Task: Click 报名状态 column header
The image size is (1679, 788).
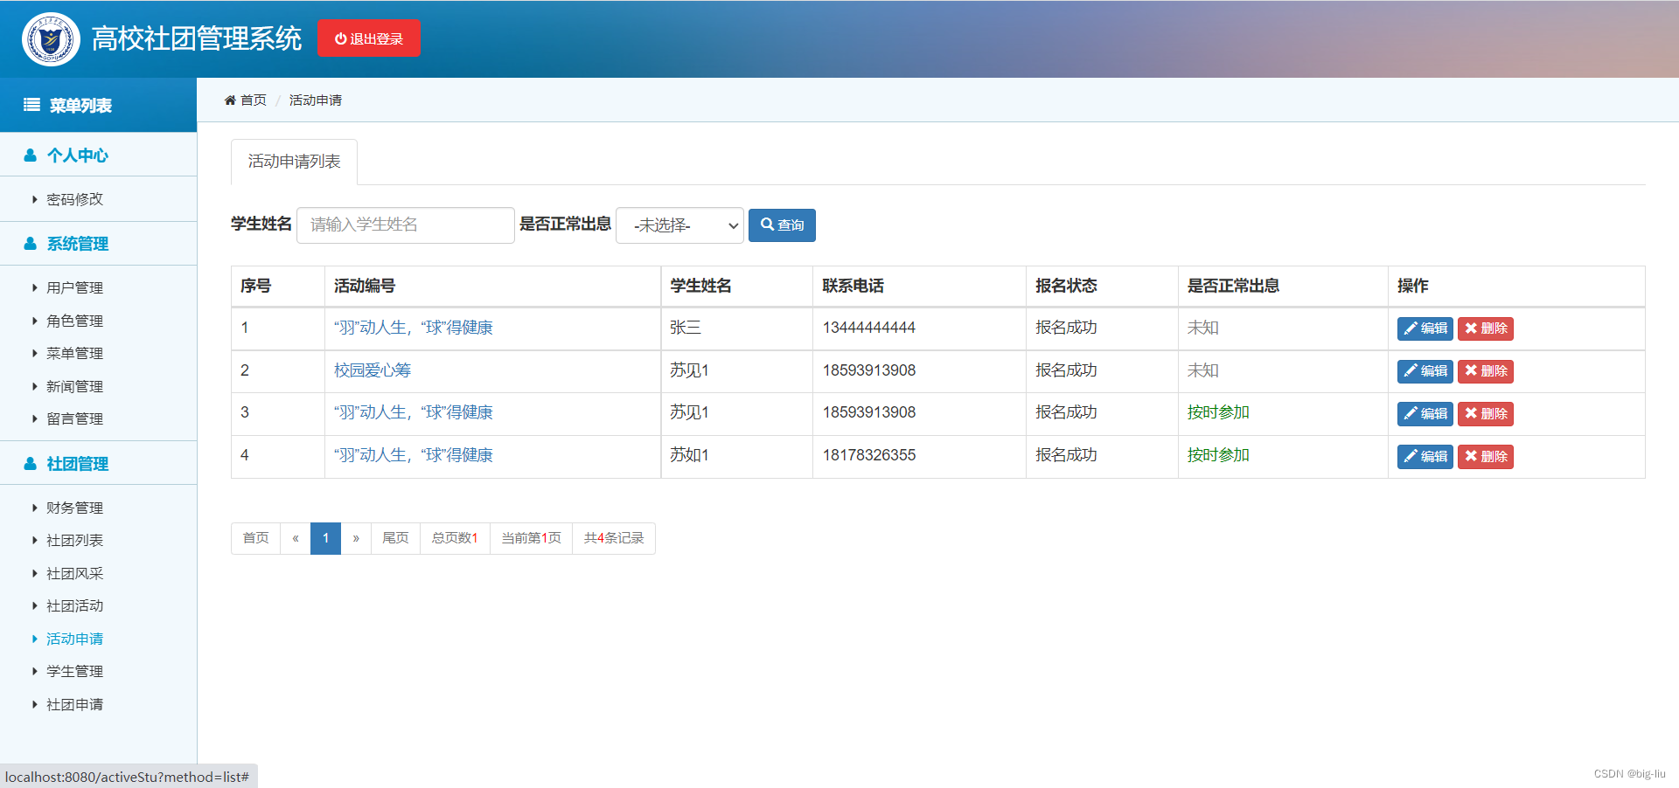Action: [1066, 286]
